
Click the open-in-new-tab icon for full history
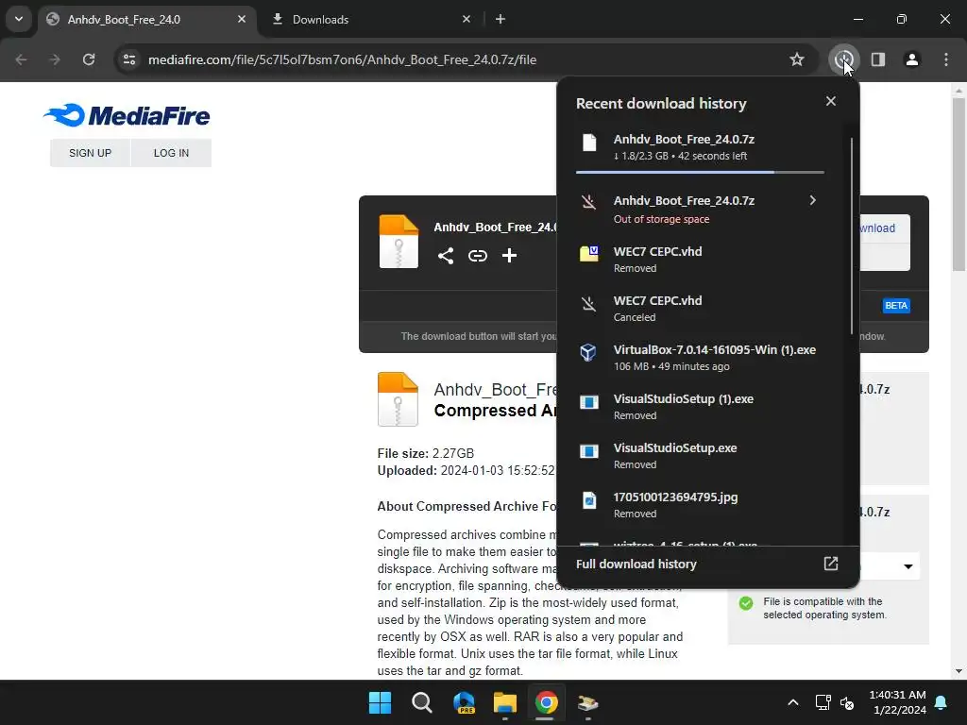coord(831,564)
